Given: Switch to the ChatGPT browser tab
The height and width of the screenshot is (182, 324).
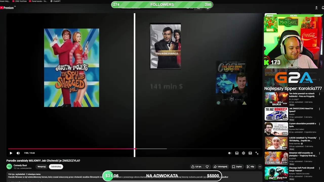Looking at the screenshot, I should coord(55,1).
